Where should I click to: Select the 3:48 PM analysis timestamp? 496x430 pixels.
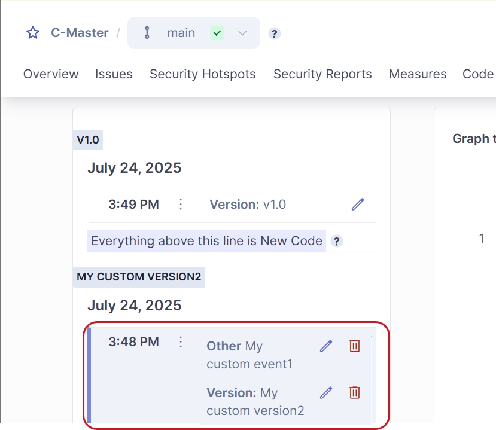click(133, 342)
